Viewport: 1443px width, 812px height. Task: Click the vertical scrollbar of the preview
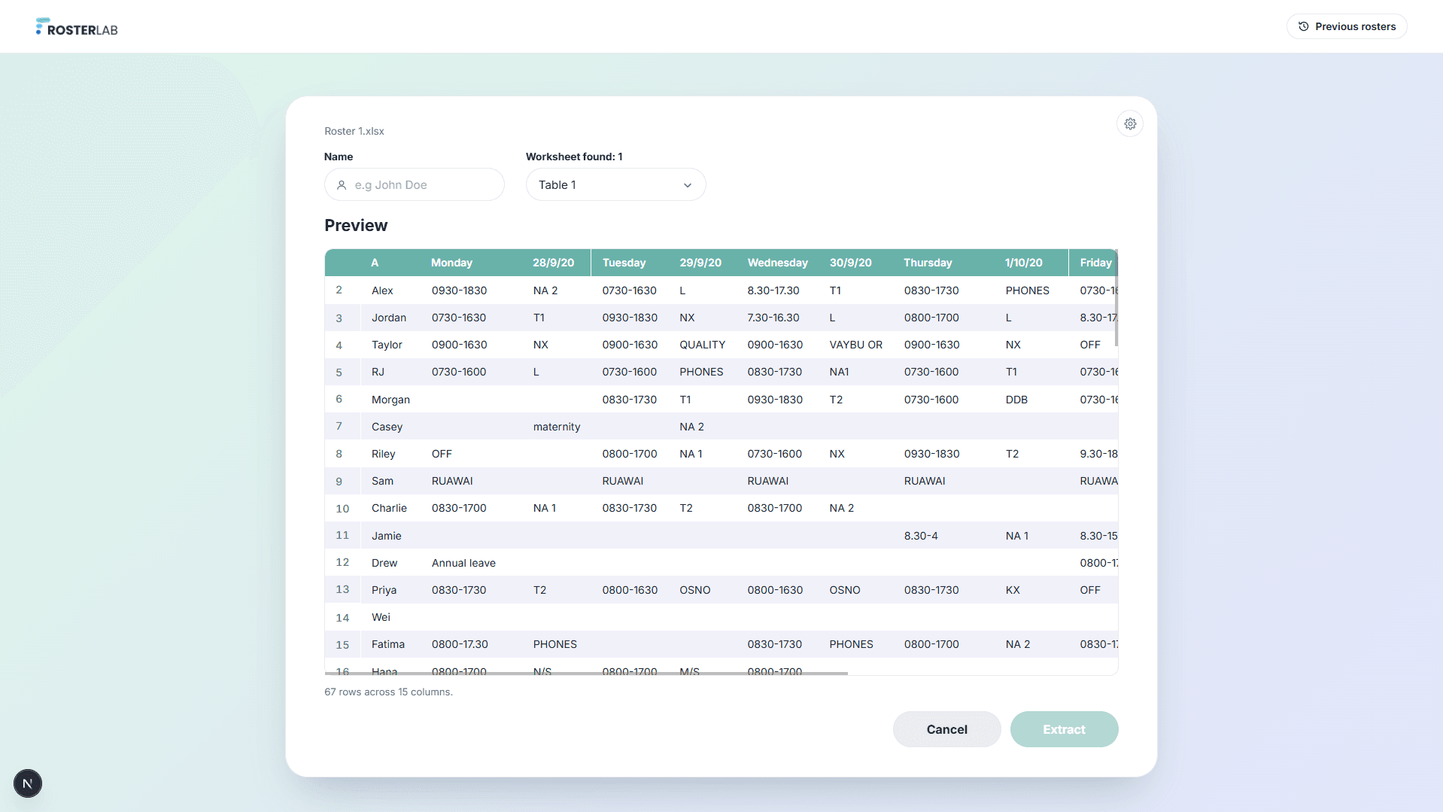point(1116,298)
